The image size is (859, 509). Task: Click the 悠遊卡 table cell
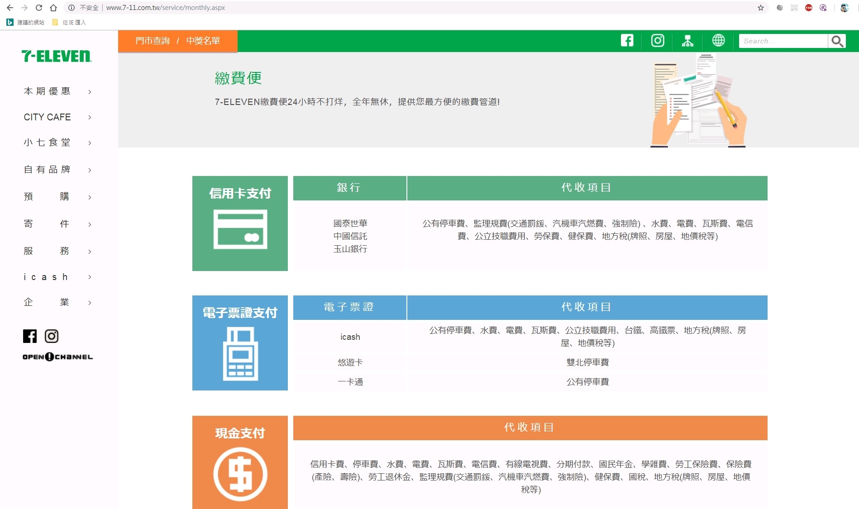pos(350,362)
